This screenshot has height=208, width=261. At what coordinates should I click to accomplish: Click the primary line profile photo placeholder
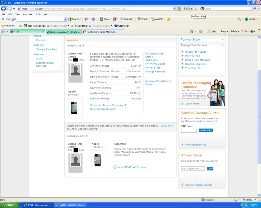tap(75, 73)
